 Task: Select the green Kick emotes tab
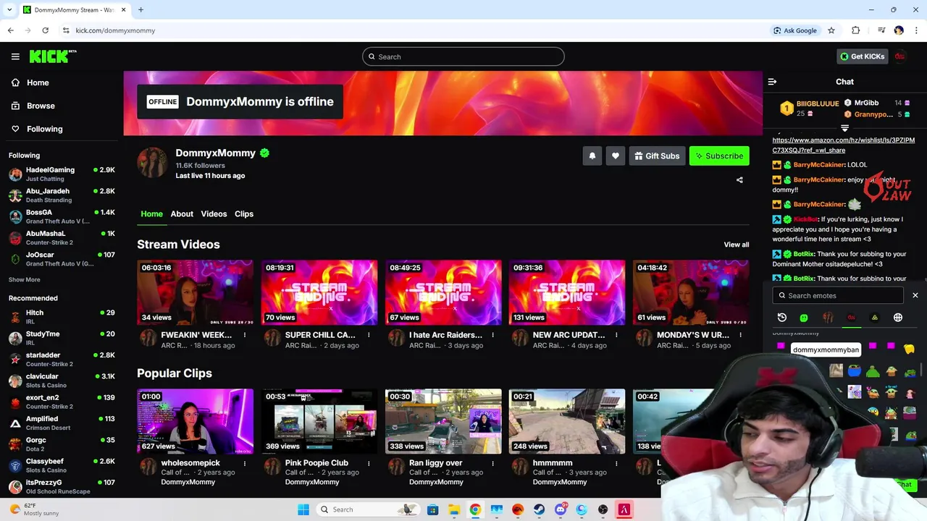(804, 318)
